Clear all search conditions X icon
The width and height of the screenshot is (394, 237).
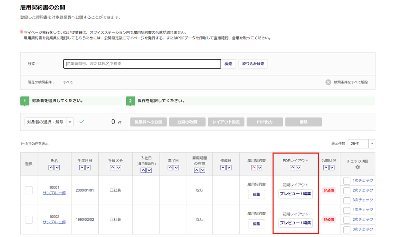pos(328,82)
